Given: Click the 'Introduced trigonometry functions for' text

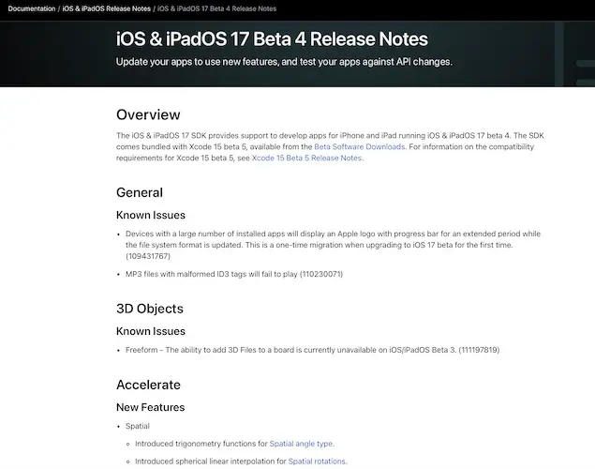Looking at the screenshot, I should (x=201, y=444).
